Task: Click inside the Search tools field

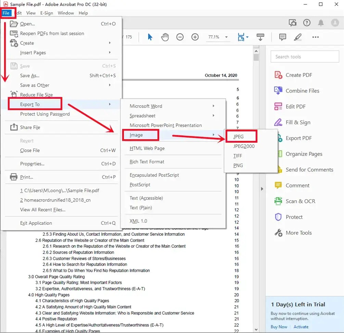Action: pos(304,57)
